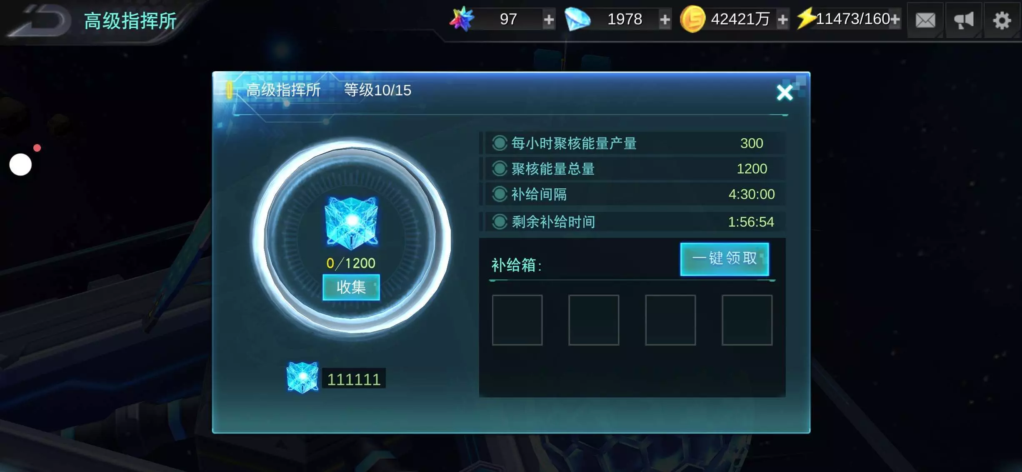The image size is (1022, 472).
Task: Close the 高级指挥所 dialog
Action: click(785, 92)
